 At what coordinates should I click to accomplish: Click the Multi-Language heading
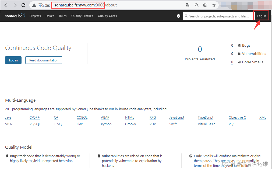click(x=20, y=100)
